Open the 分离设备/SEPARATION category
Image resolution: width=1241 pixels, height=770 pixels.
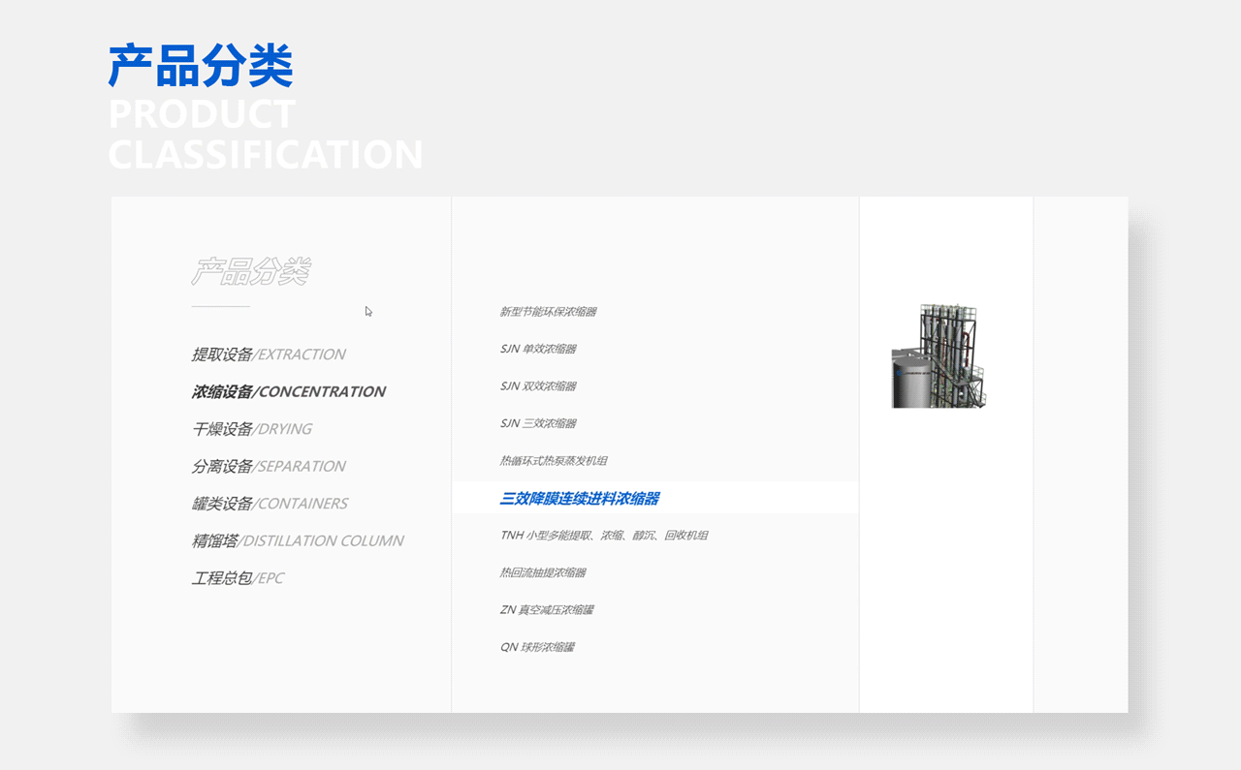pos(269,467)
